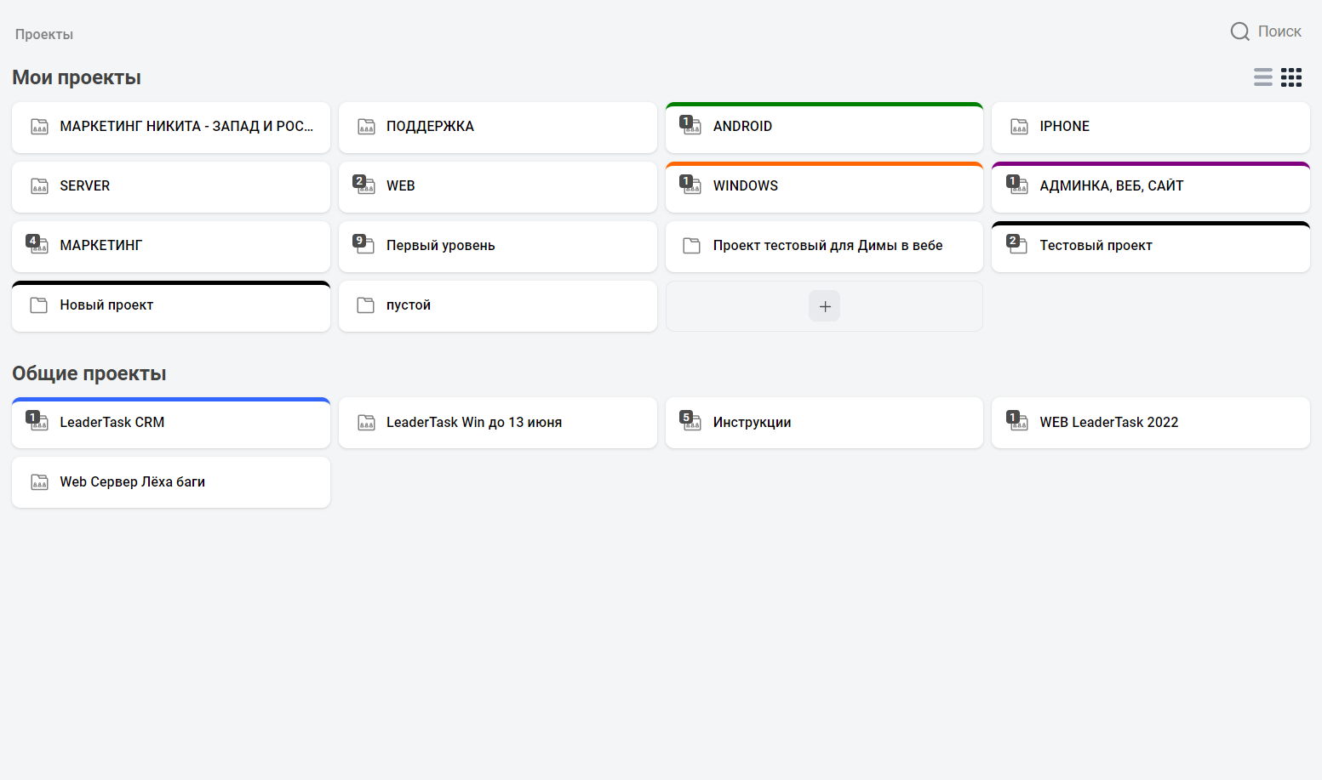Click folder icon of МАРКЕТИНГ НИКИТА project
The width and height of the screenshot is (1322, 780).
[x=39, y=127]
